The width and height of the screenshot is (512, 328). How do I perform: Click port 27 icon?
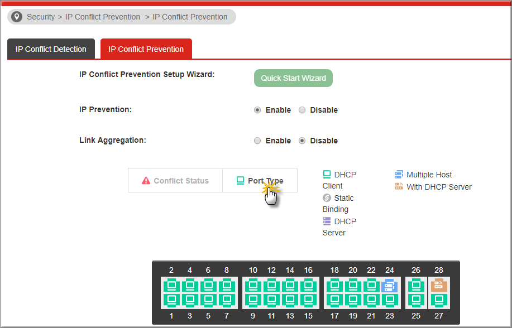click(439, 300)
